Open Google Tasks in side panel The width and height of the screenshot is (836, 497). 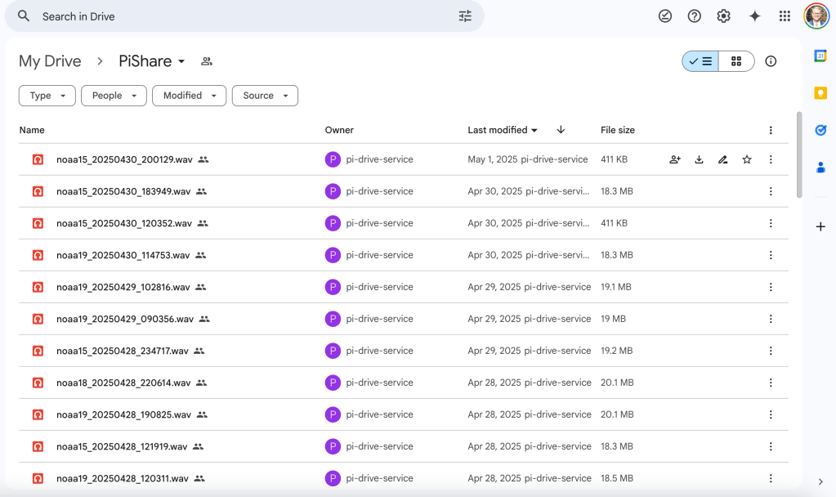[x=820, y=130]
